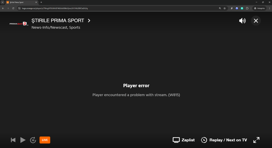This screenshot has height=148, width=272.
Task: Open the Zaplist channel list
Action: [x=184, y=140]
